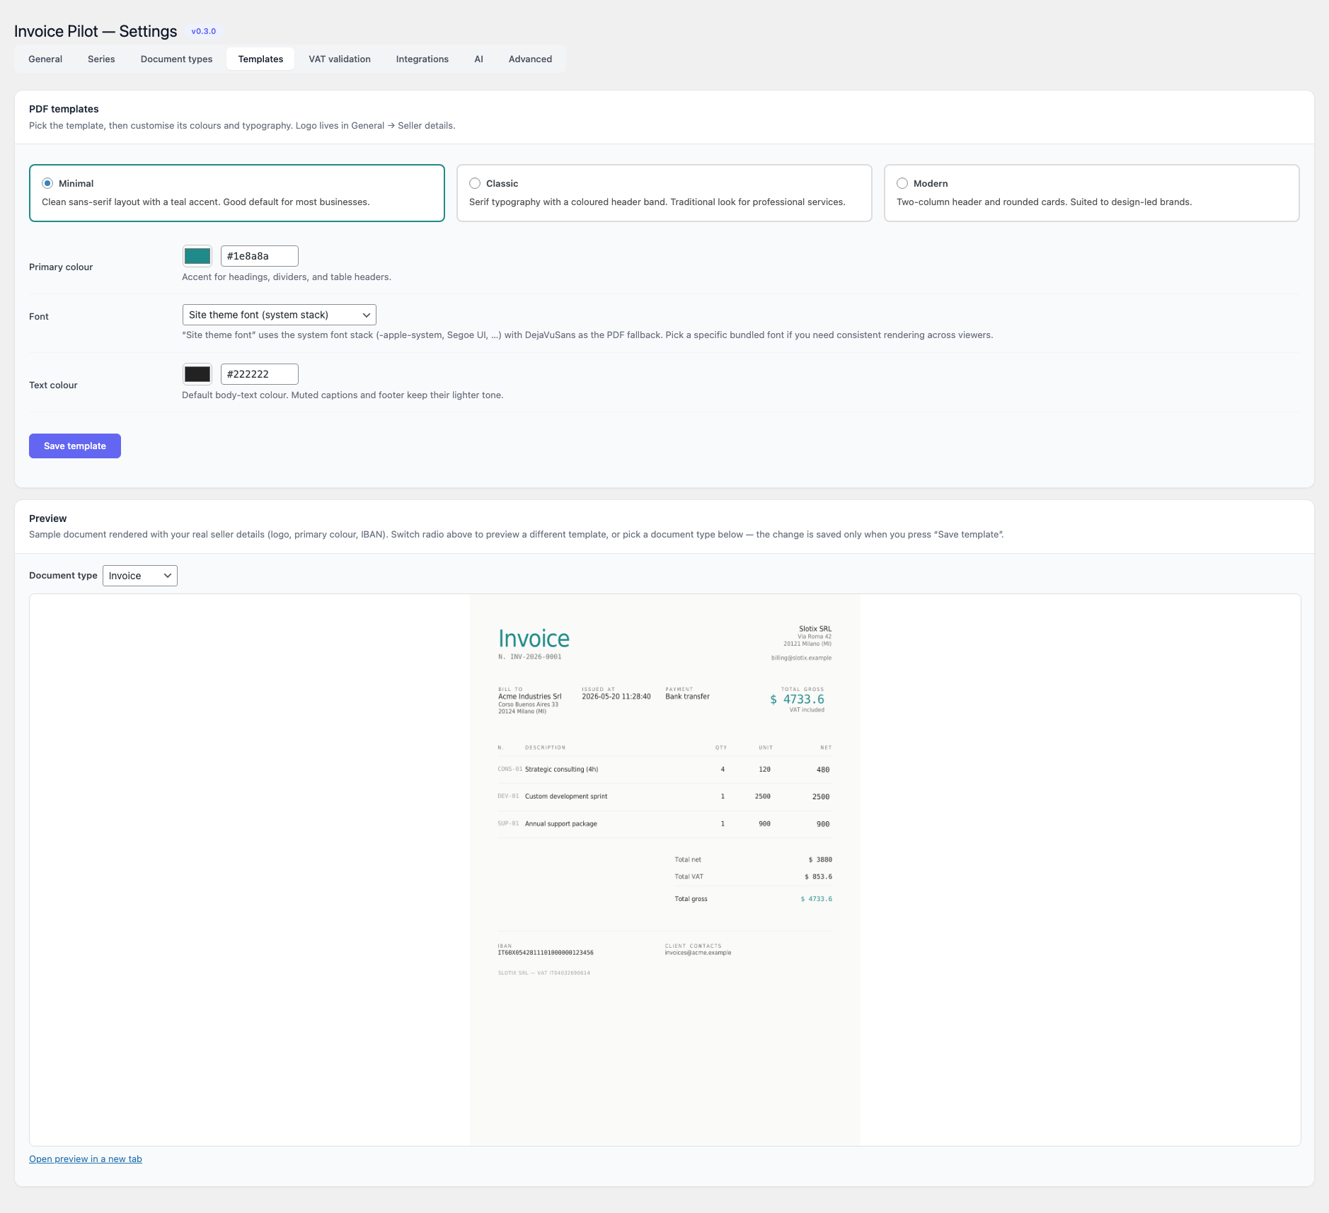Edit the Primary colour hex field #1e8a8a
Screen dimensions: 1329x1213
[x=260, y=256]
